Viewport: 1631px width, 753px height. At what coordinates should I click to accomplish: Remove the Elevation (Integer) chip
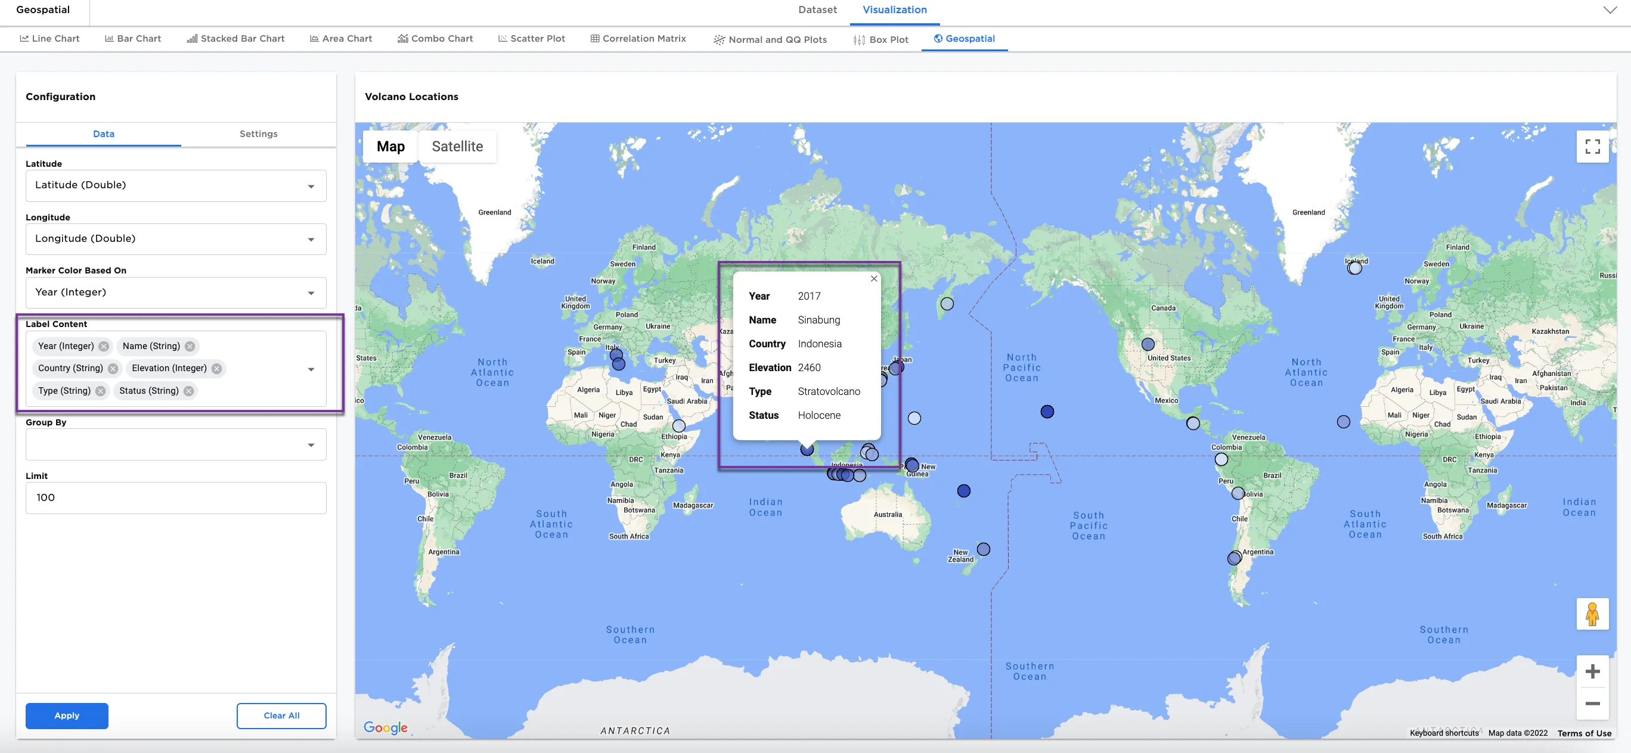point(217,368)
